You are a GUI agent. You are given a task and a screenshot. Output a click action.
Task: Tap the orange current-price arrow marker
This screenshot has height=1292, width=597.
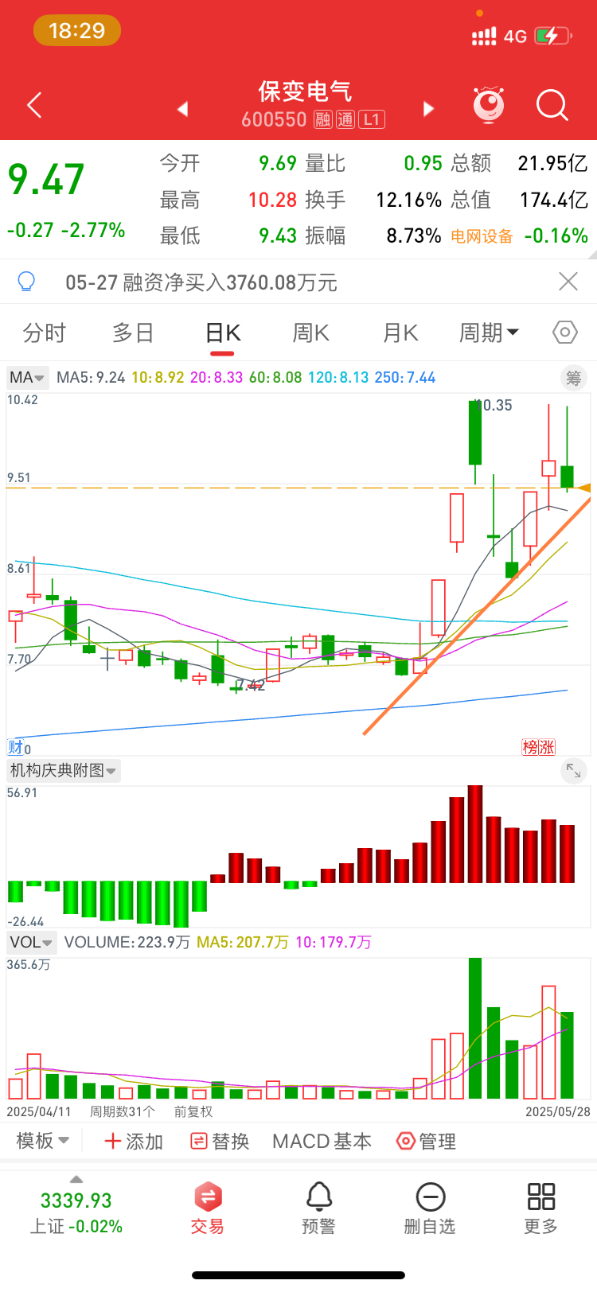(x=585, y=488)
